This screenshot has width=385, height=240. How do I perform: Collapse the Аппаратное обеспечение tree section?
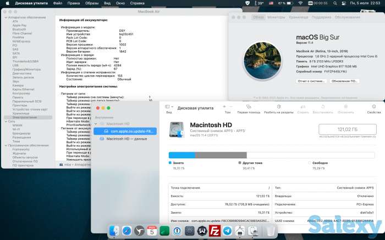(x=6, y=18)
